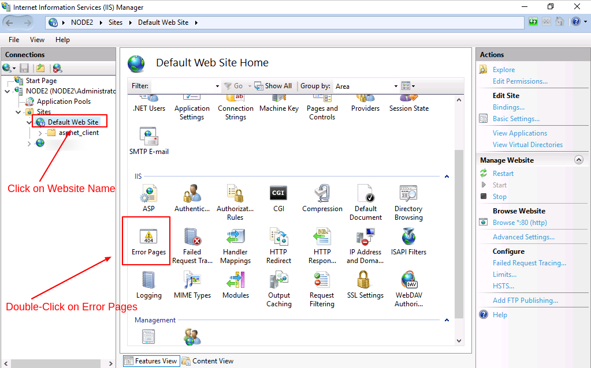Click the delete connection icon in Connections toolbar
591x368 pixels.
point(57,68)
